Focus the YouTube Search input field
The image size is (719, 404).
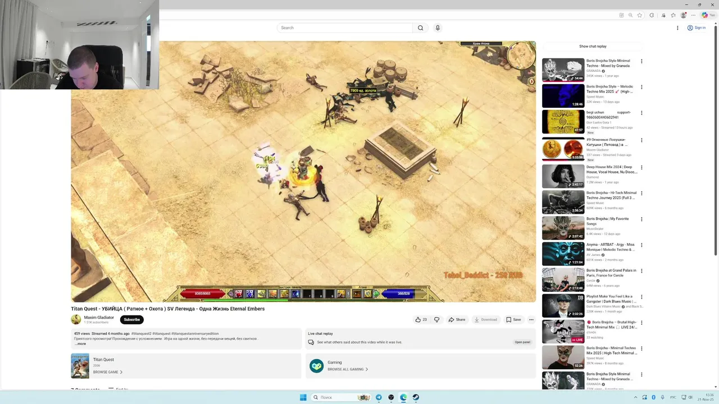tap(345, 27)
